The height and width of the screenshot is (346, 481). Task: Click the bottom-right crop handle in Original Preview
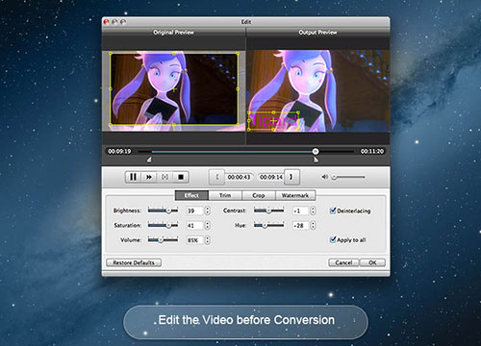(x=238, y=124)
